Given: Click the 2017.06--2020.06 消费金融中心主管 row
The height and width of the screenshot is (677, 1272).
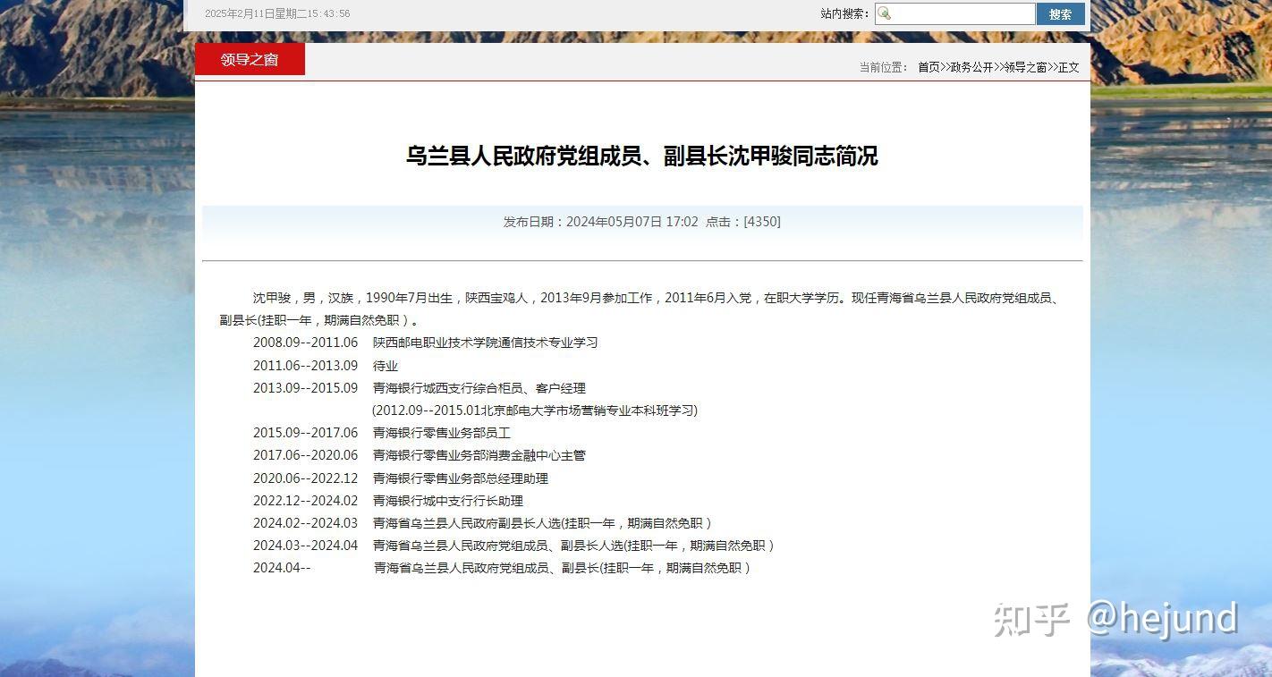Looking at the screenshot, I should [x=420, y=455].
